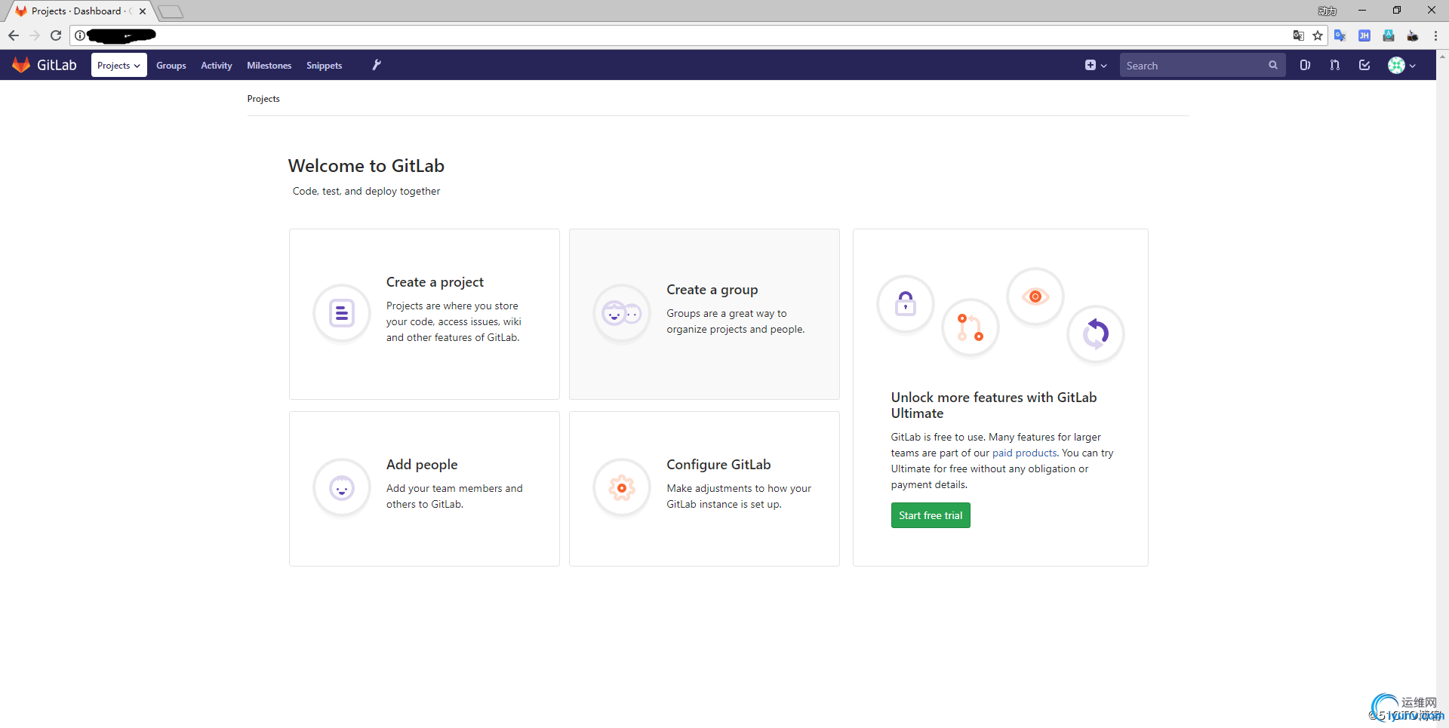Follow the paid products link
The image size is (1449, 728).
[x=1024, y=453]
